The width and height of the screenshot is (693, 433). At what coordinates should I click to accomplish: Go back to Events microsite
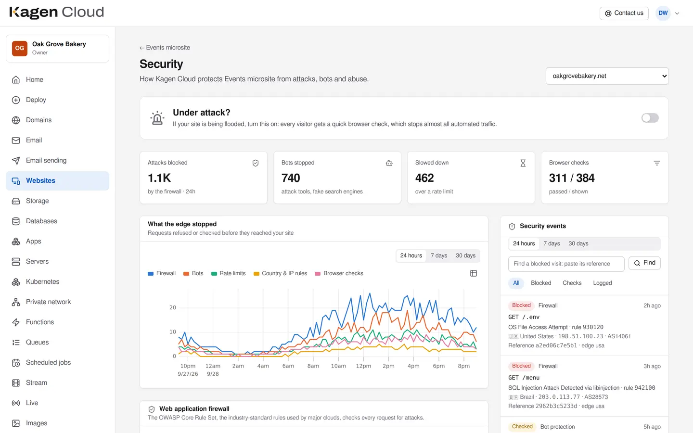(165, 48)
